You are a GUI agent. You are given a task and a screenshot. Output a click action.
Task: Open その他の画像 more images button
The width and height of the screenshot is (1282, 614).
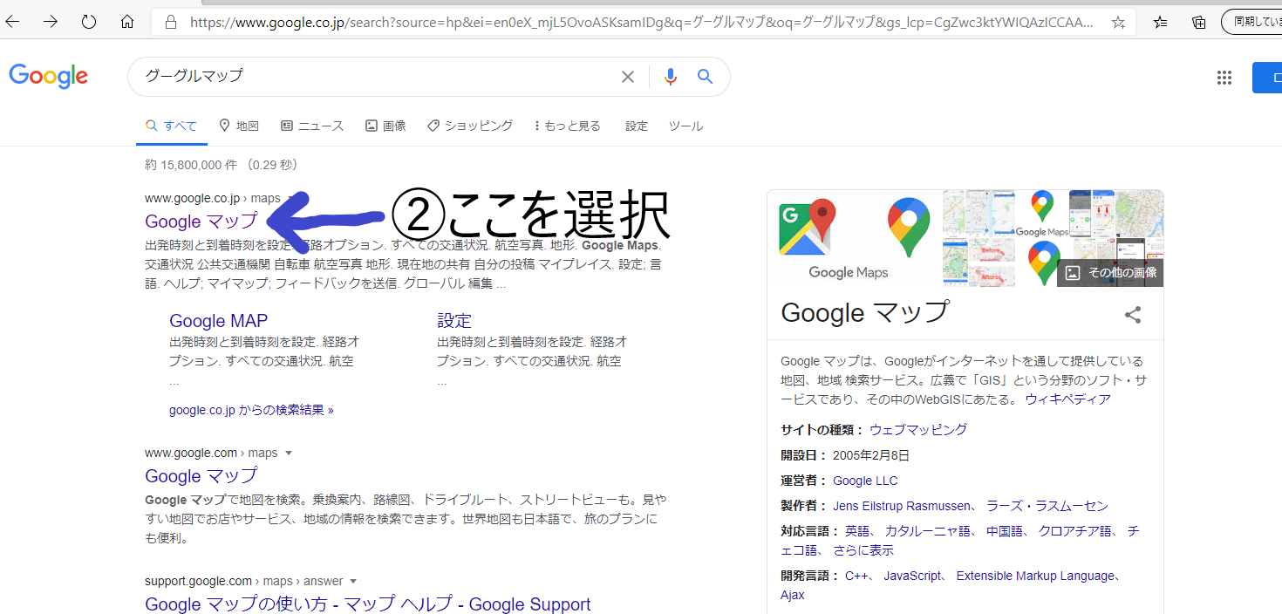1110,273
